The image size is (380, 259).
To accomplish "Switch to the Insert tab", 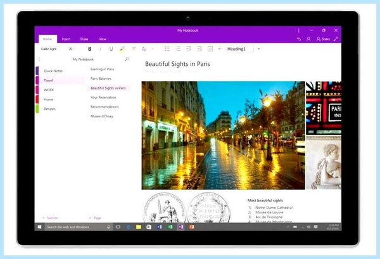I will [66, 39].
